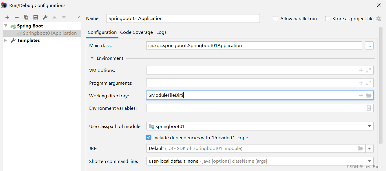Viewport: 386px width, 171px height.
Task: Switch to the Configuration tab
Action: tap(102, 32)
